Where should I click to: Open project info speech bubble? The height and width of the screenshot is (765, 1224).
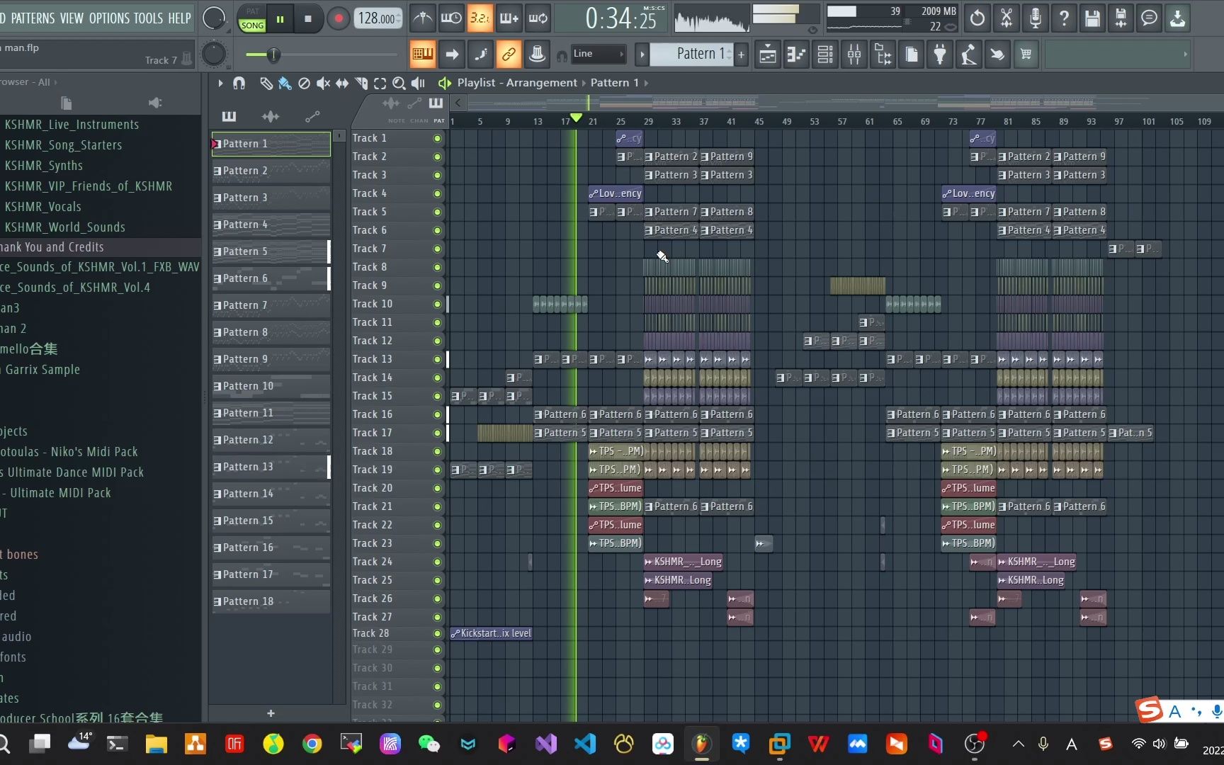click(x=1150, y=18)
